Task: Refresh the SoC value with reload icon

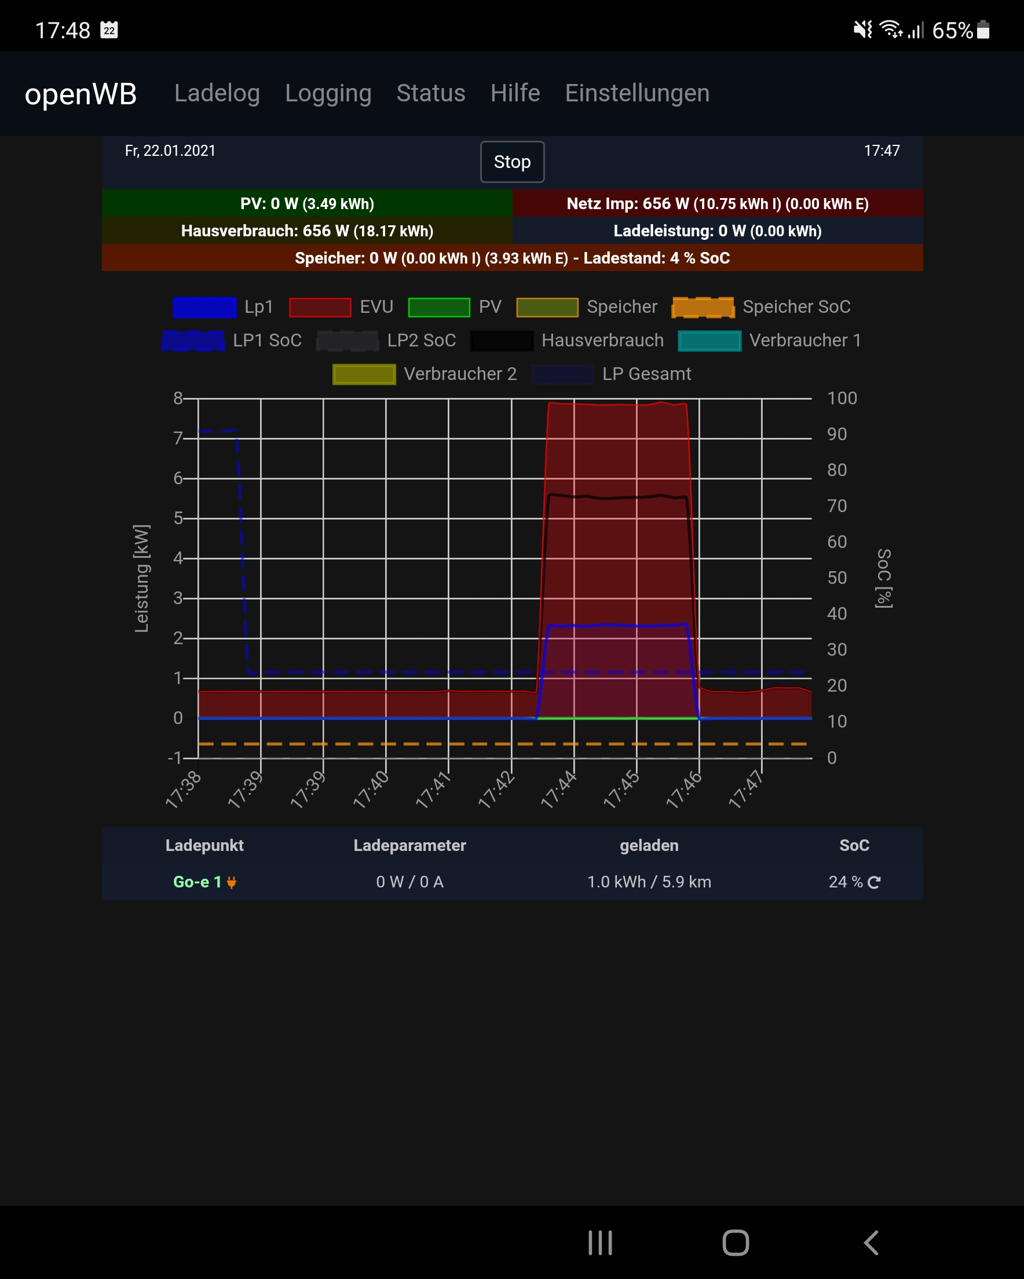Action: (x=874, y=882)
